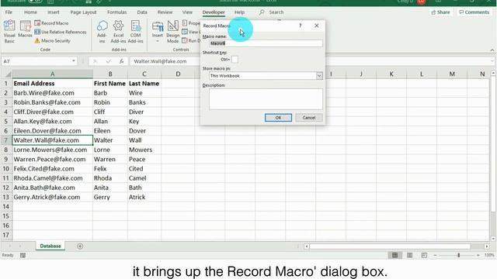The height and width of the screenshot is (279, 497).
Task: Select cell Robin.Banks@fake.com
Action: click(52, 102)
